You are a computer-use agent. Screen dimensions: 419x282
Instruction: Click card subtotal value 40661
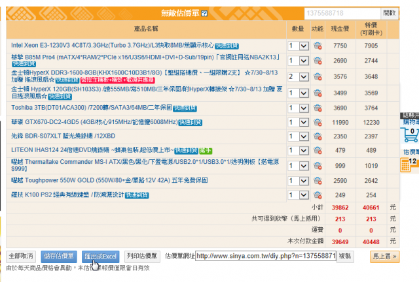pos(371,208)
